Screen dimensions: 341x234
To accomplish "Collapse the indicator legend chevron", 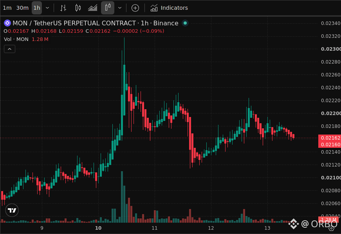I will coord(9,49).
